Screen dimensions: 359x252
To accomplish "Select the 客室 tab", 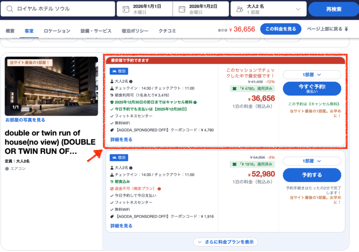I will [x=29, y=31].
